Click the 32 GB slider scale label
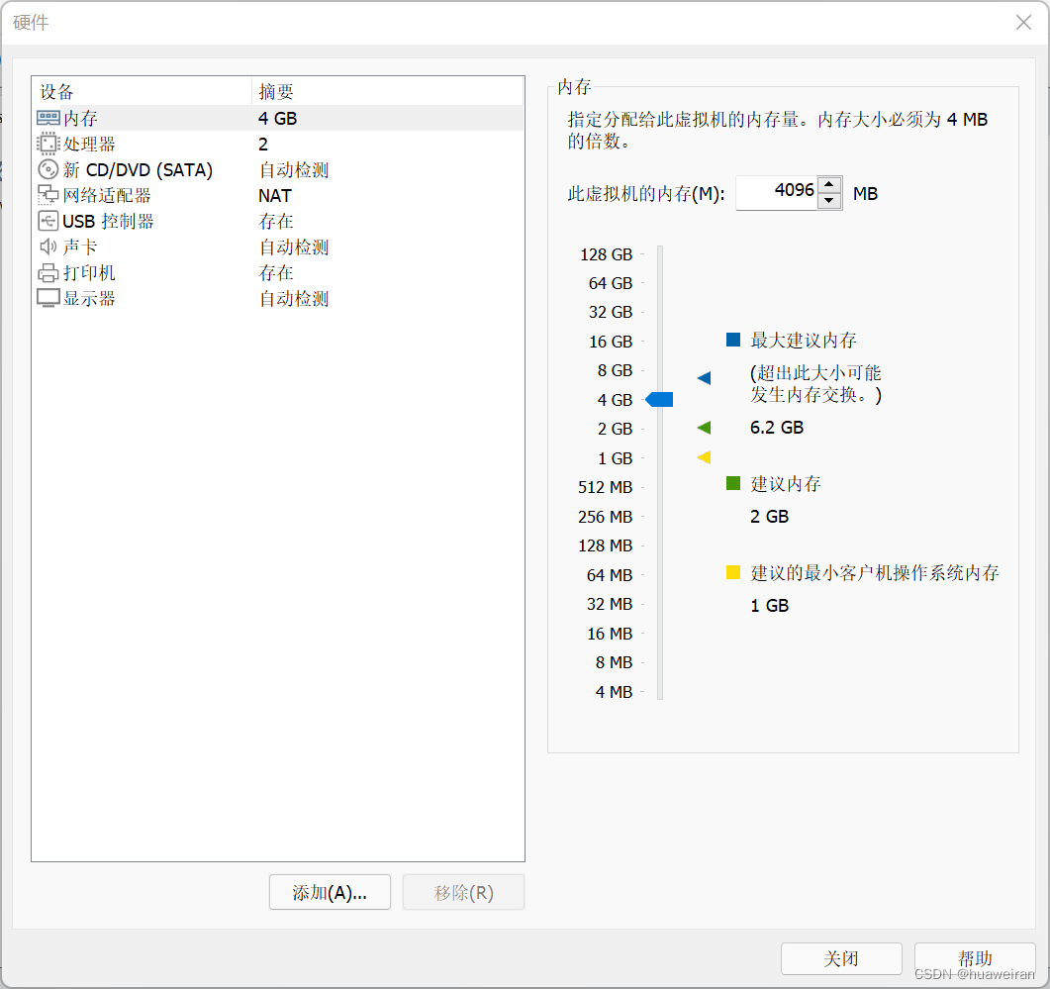This screenshot has width=1050, height=989. 611,312
